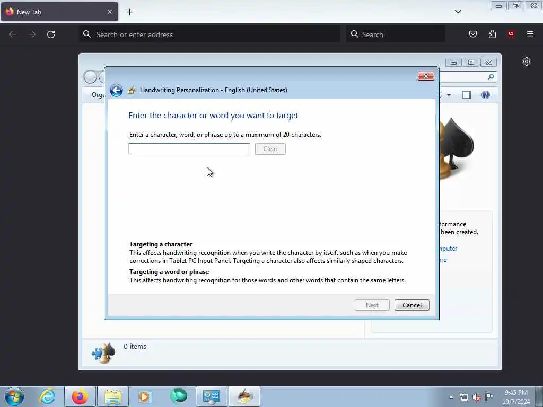Click the chess pieces icon in details pane
Viewport: 543px width, 407px height.
103,352
